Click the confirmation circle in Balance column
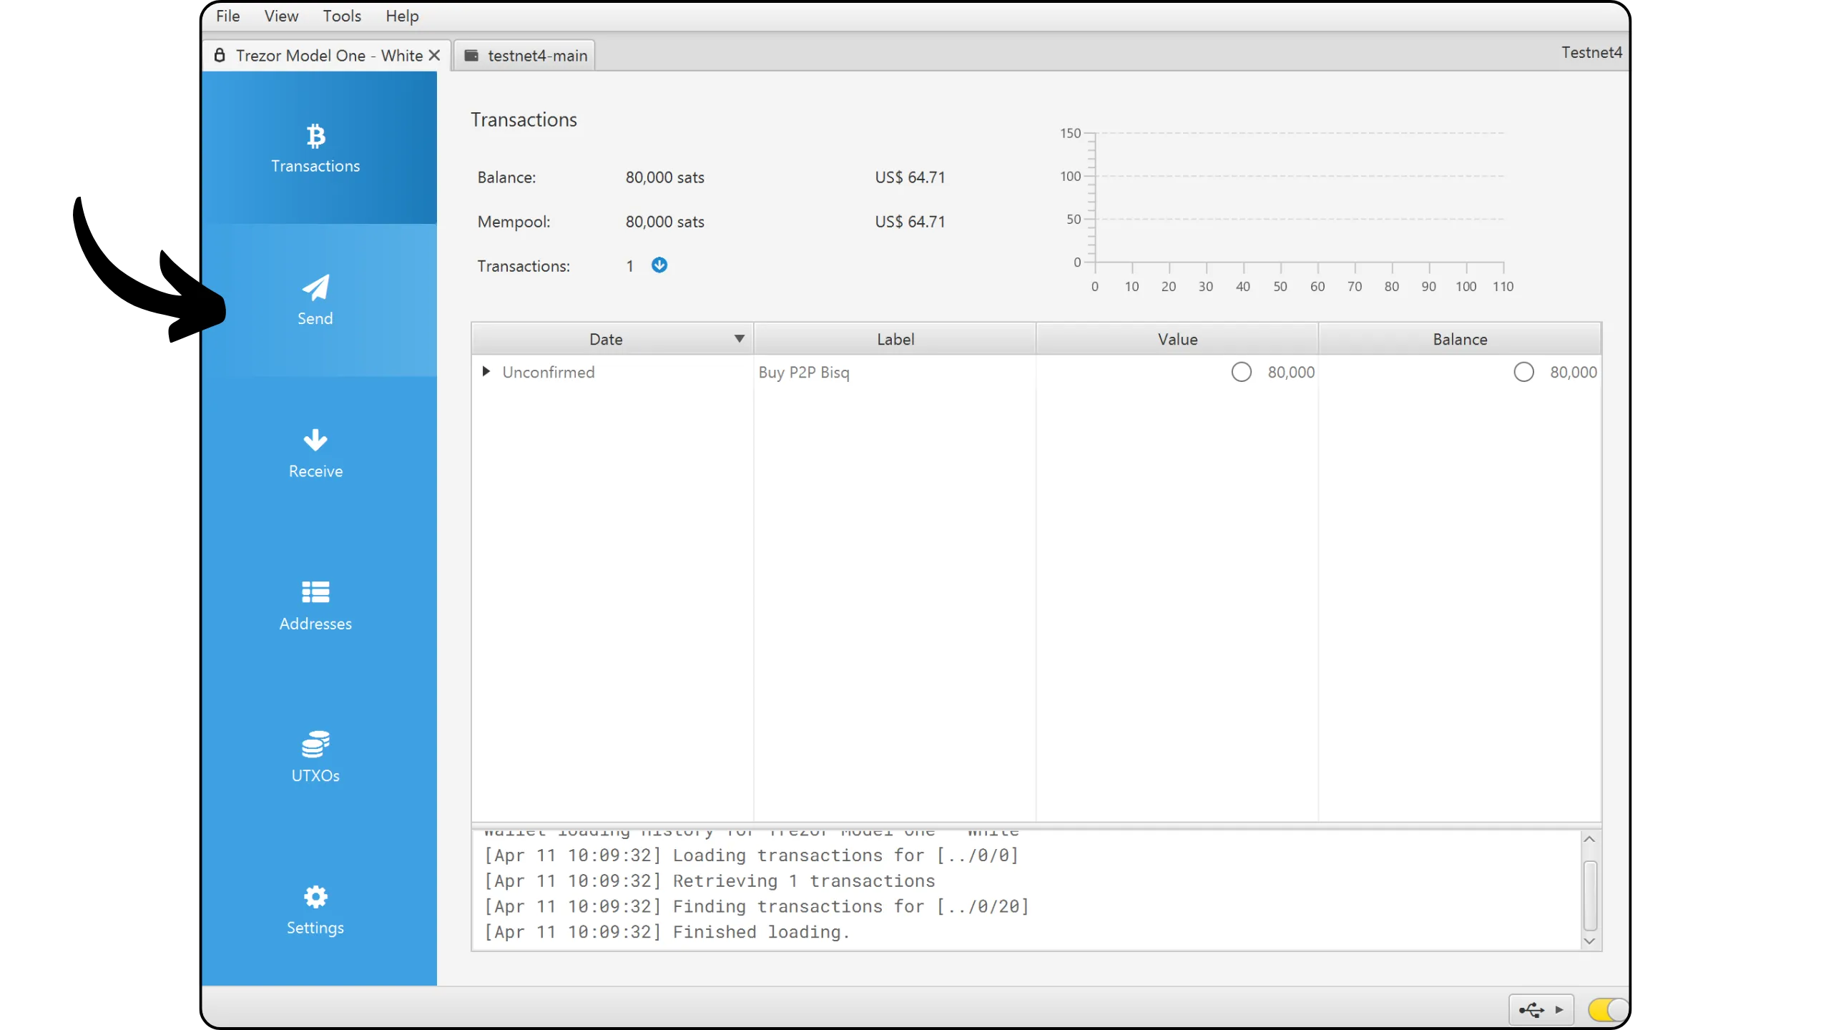This screenshot has height=1030, width=1831. pyautogui.click(x=1523, y=372)
